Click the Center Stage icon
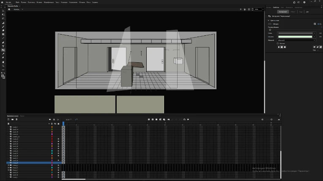The height and width of the screenshot is (181, 323). [241, 9]
